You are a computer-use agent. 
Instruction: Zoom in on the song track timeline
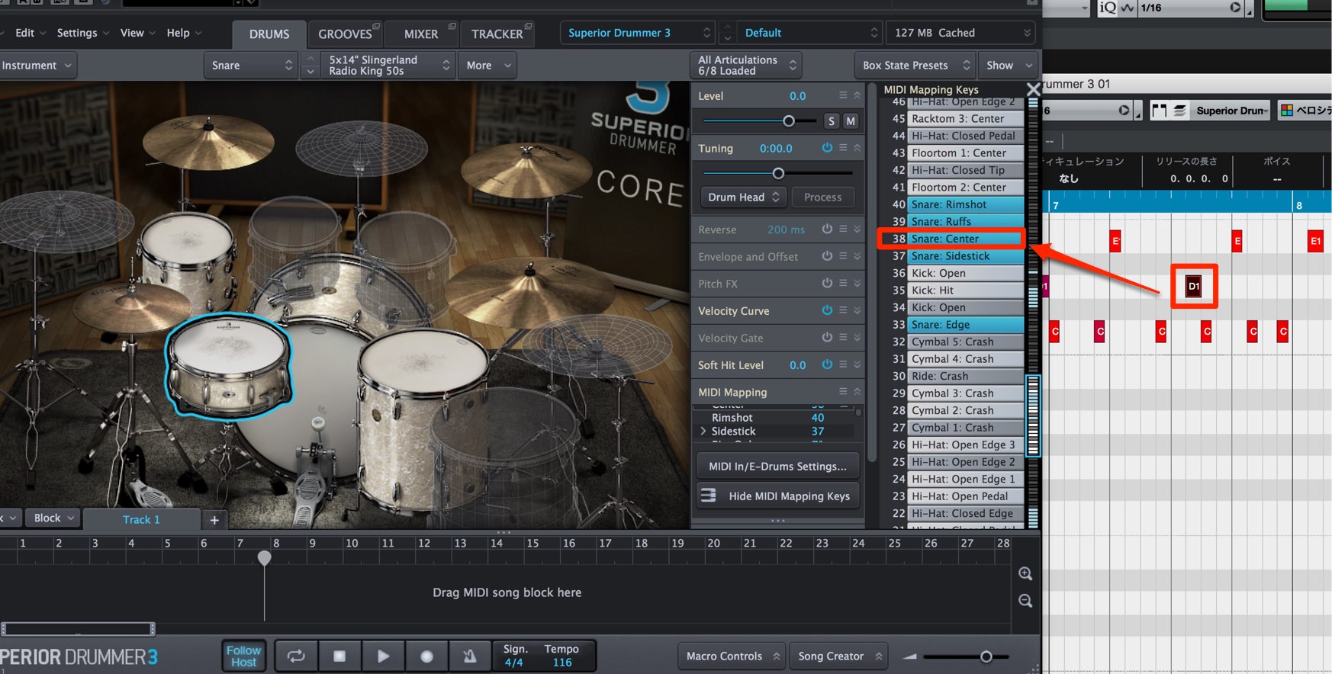tap(1025, 573)
